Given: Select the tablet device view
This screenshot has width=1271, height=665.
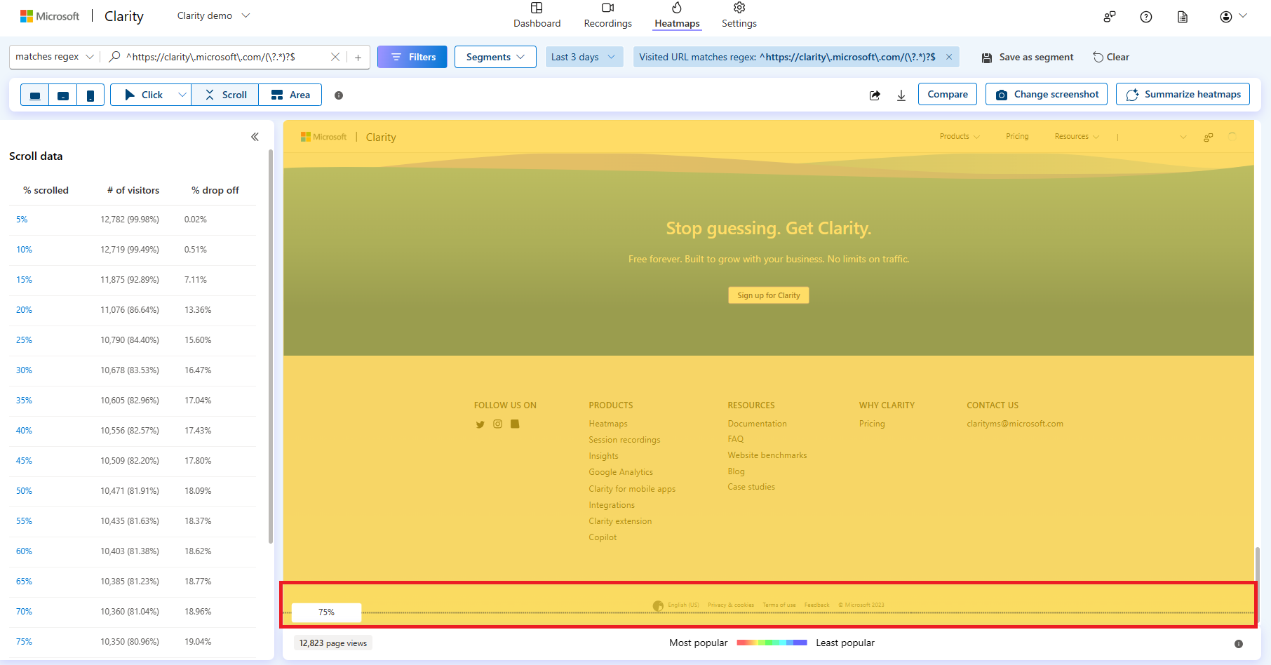Looking at the screenshot, I should tap(63, 95).
